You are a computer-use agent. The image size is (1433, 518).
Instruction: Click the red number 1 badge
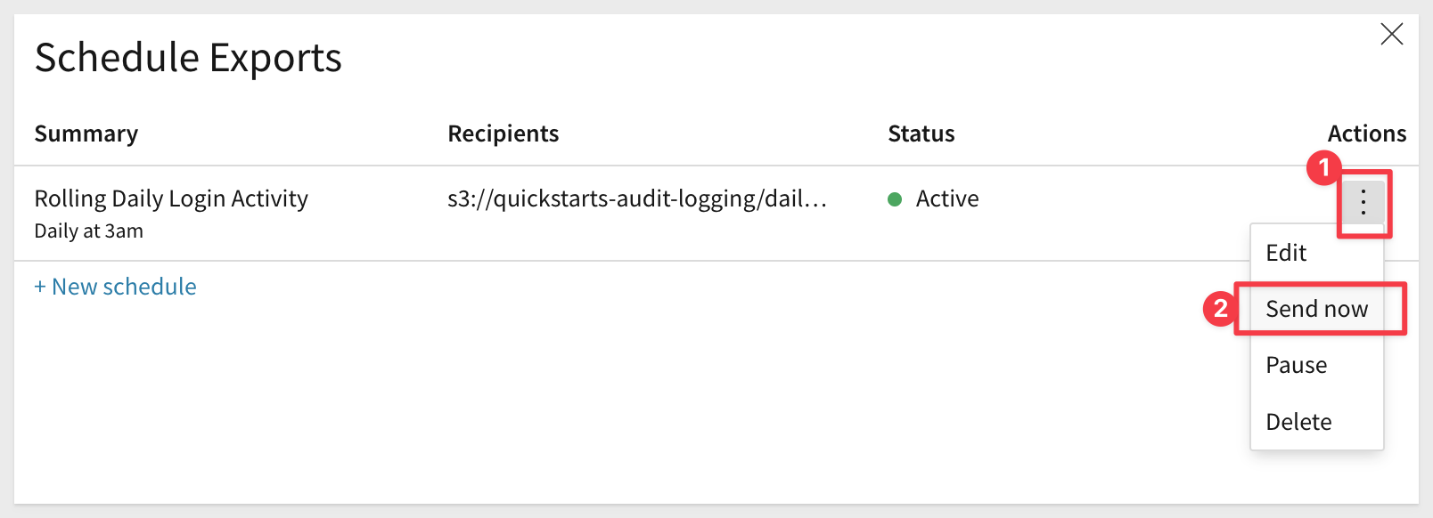coord(1323,167)
